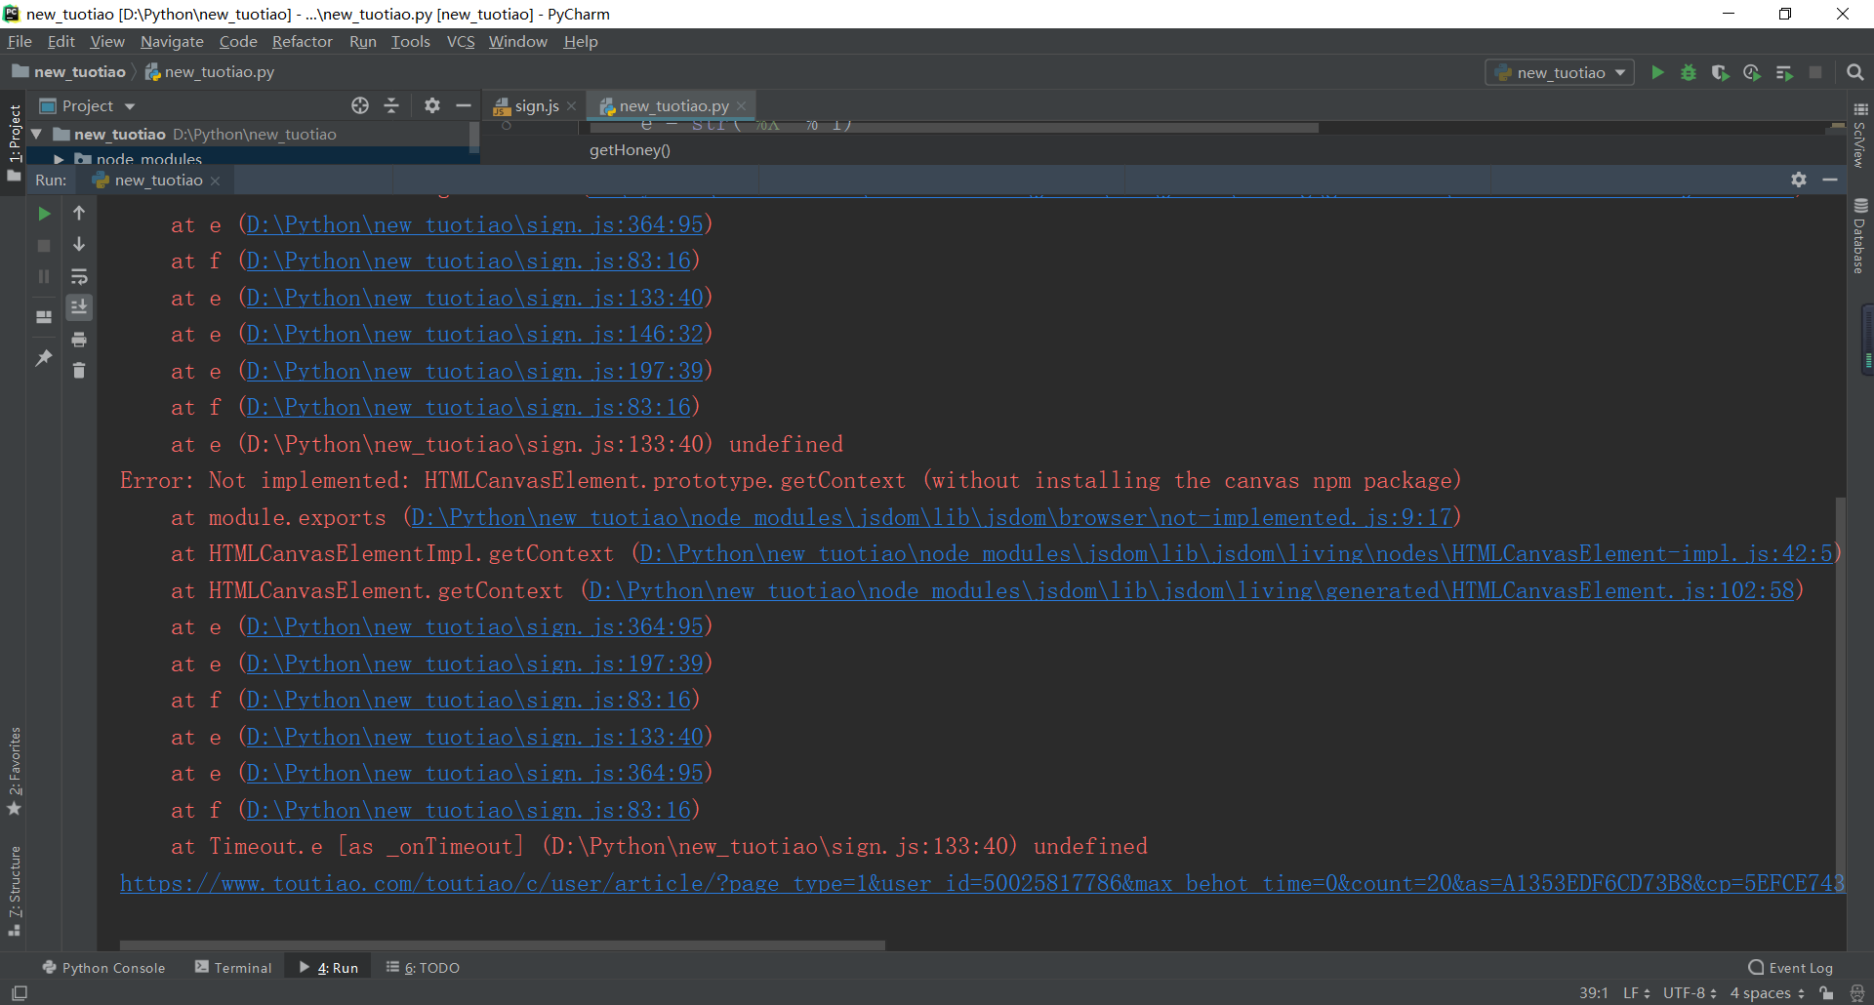Toggle the 7: Structure side tab
Screen dimensions: 1874x1005
[14, 891]
